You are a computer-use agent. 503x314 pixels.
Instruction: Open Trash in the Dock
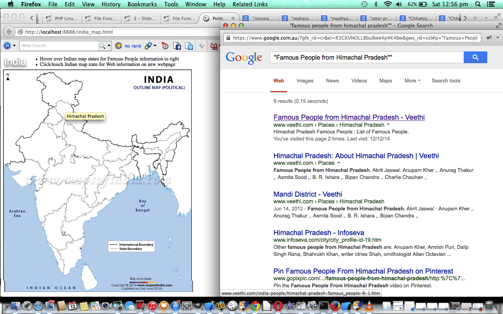coord(489,306)
